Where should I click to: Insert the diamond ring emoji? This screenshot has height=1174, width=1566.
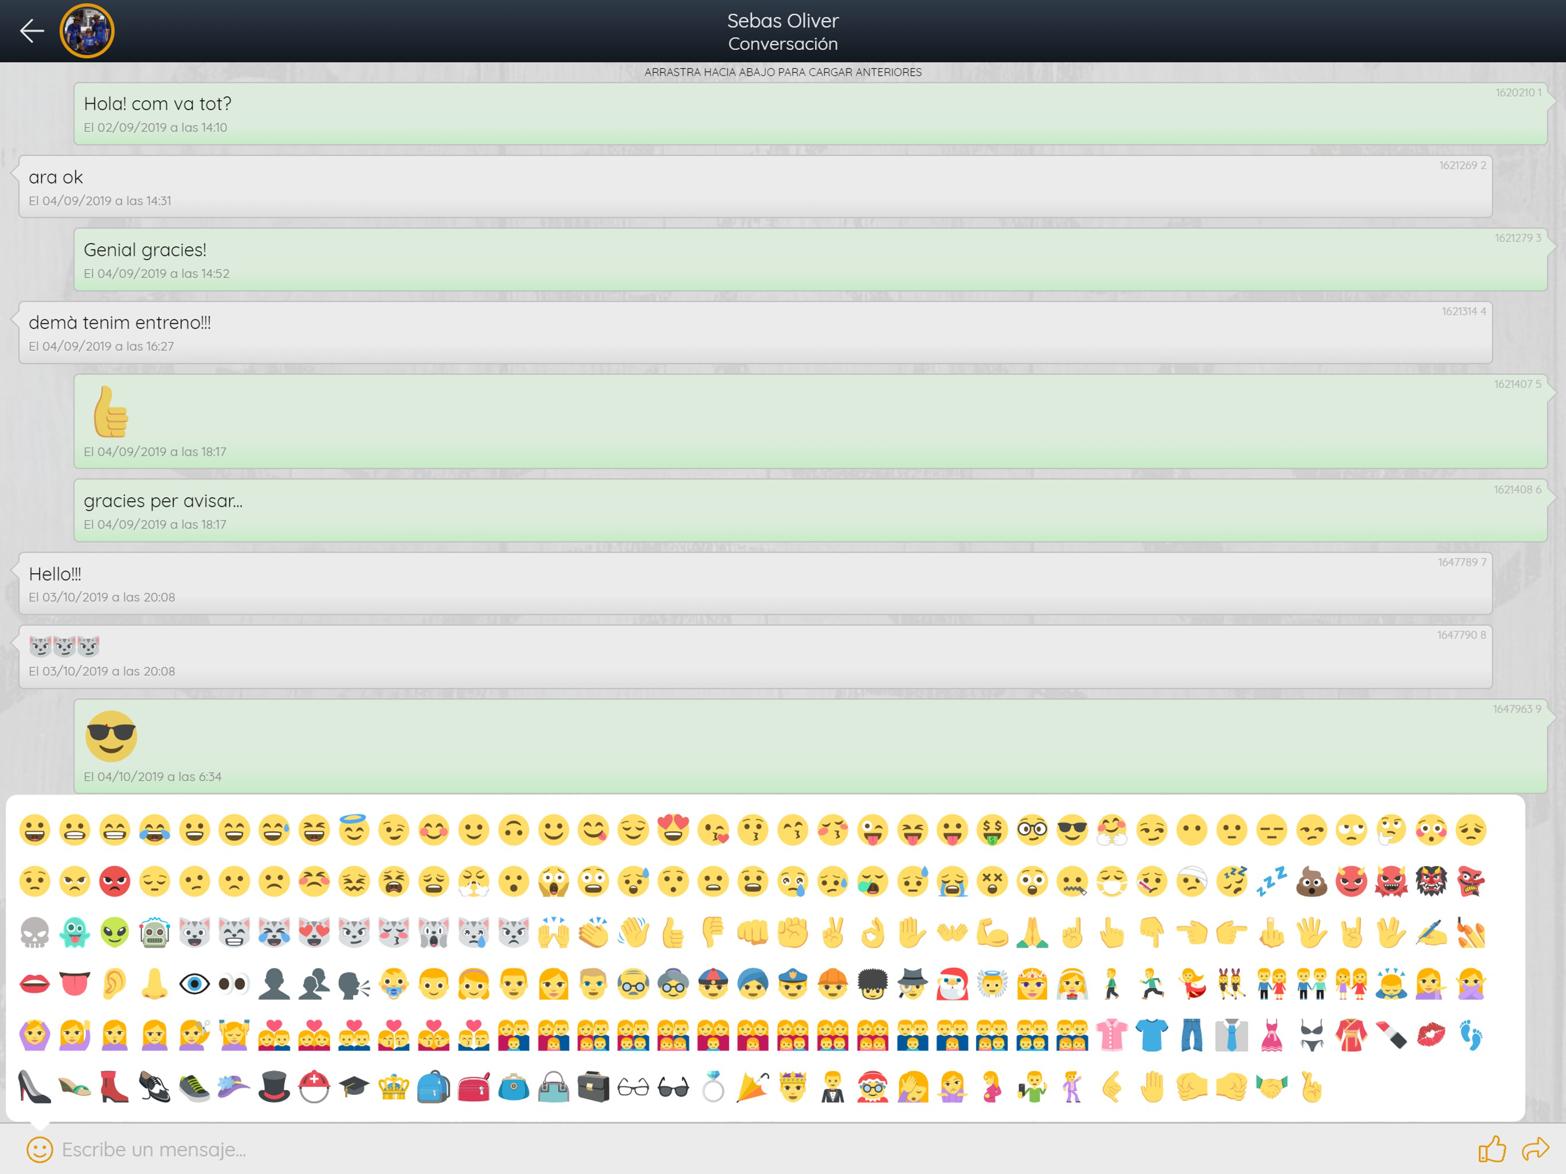pyautogui.click(x=713, y=1087)
